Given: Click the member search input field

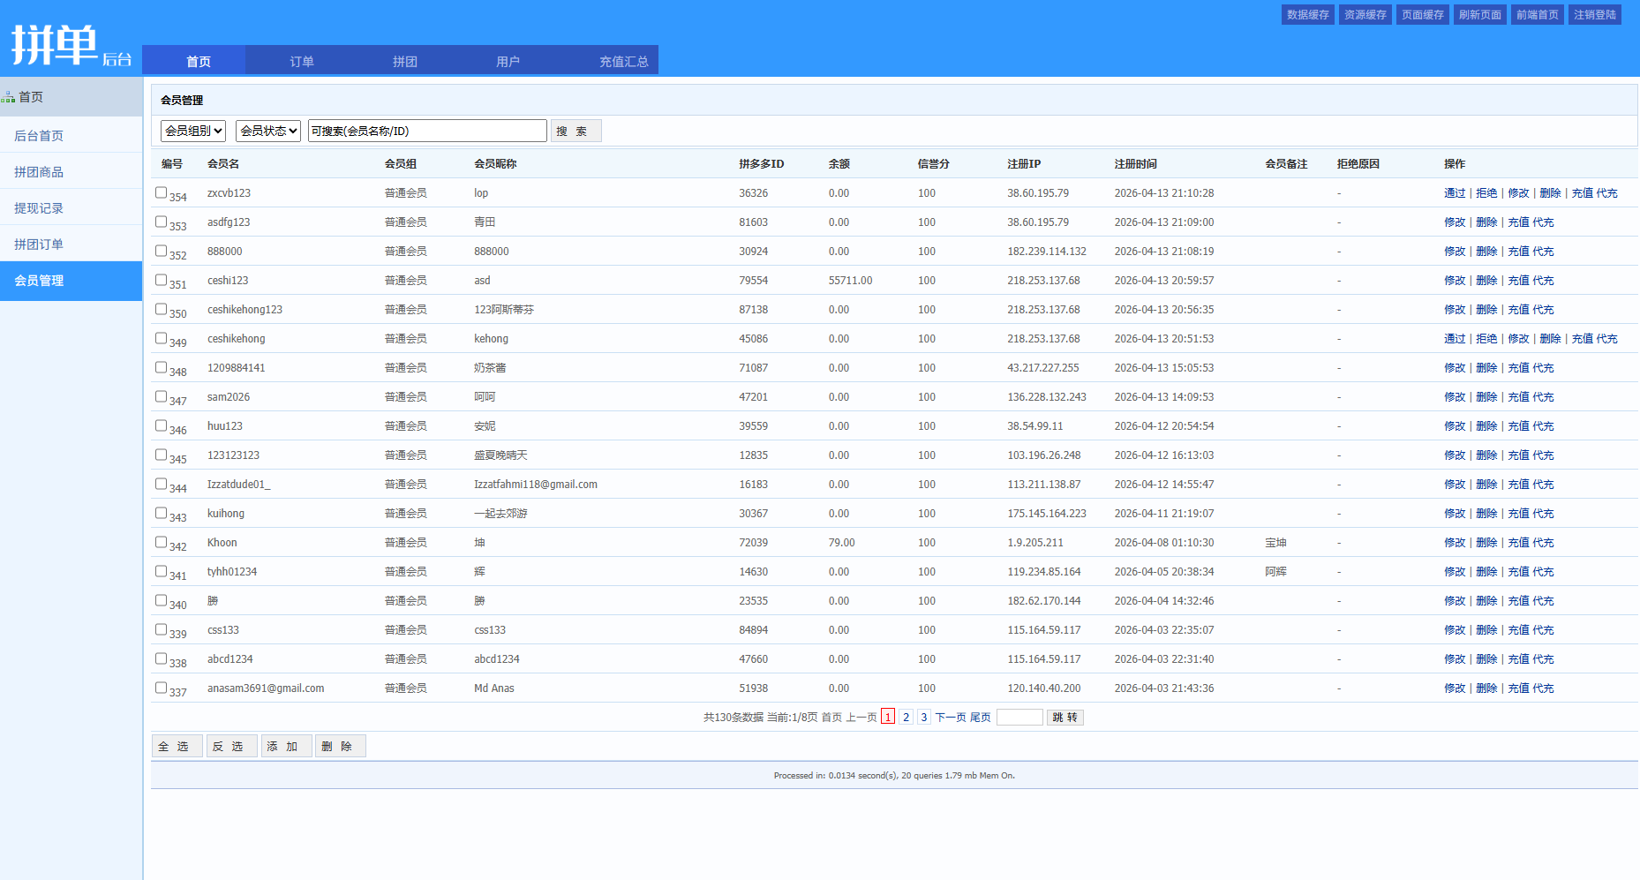Looking at the screenshot, I should click(x=427, y=131).
